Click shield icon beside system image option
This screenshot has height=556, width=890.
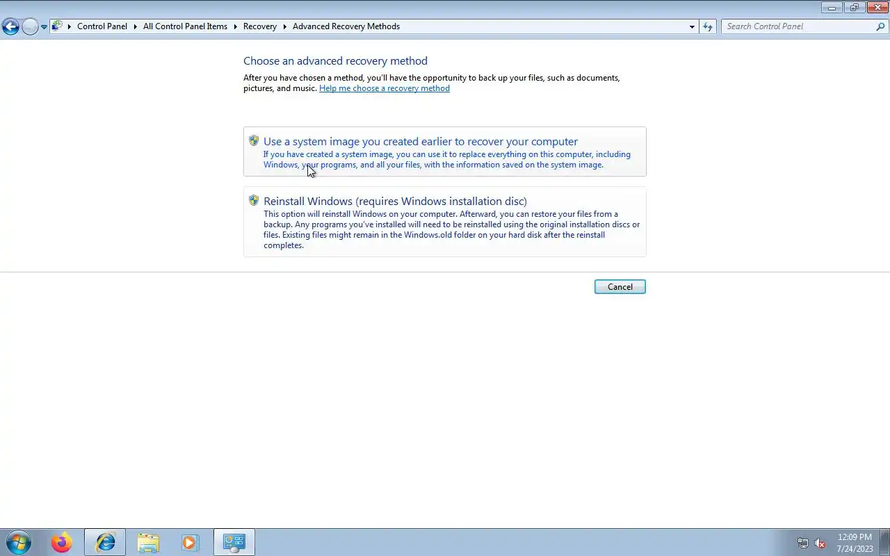tap(254, 140)
